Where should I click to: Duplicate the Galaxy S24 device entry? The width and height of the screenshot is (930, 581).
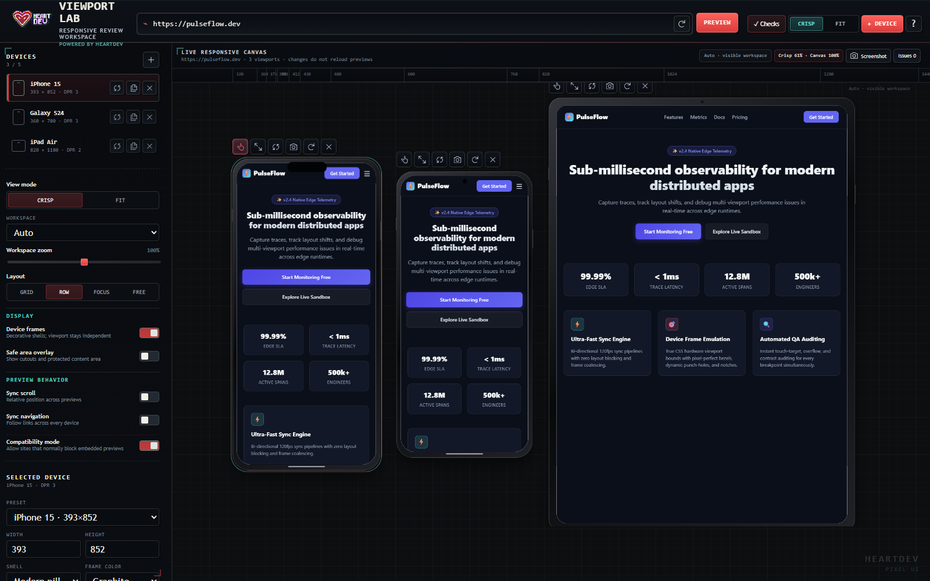[134, 117]
